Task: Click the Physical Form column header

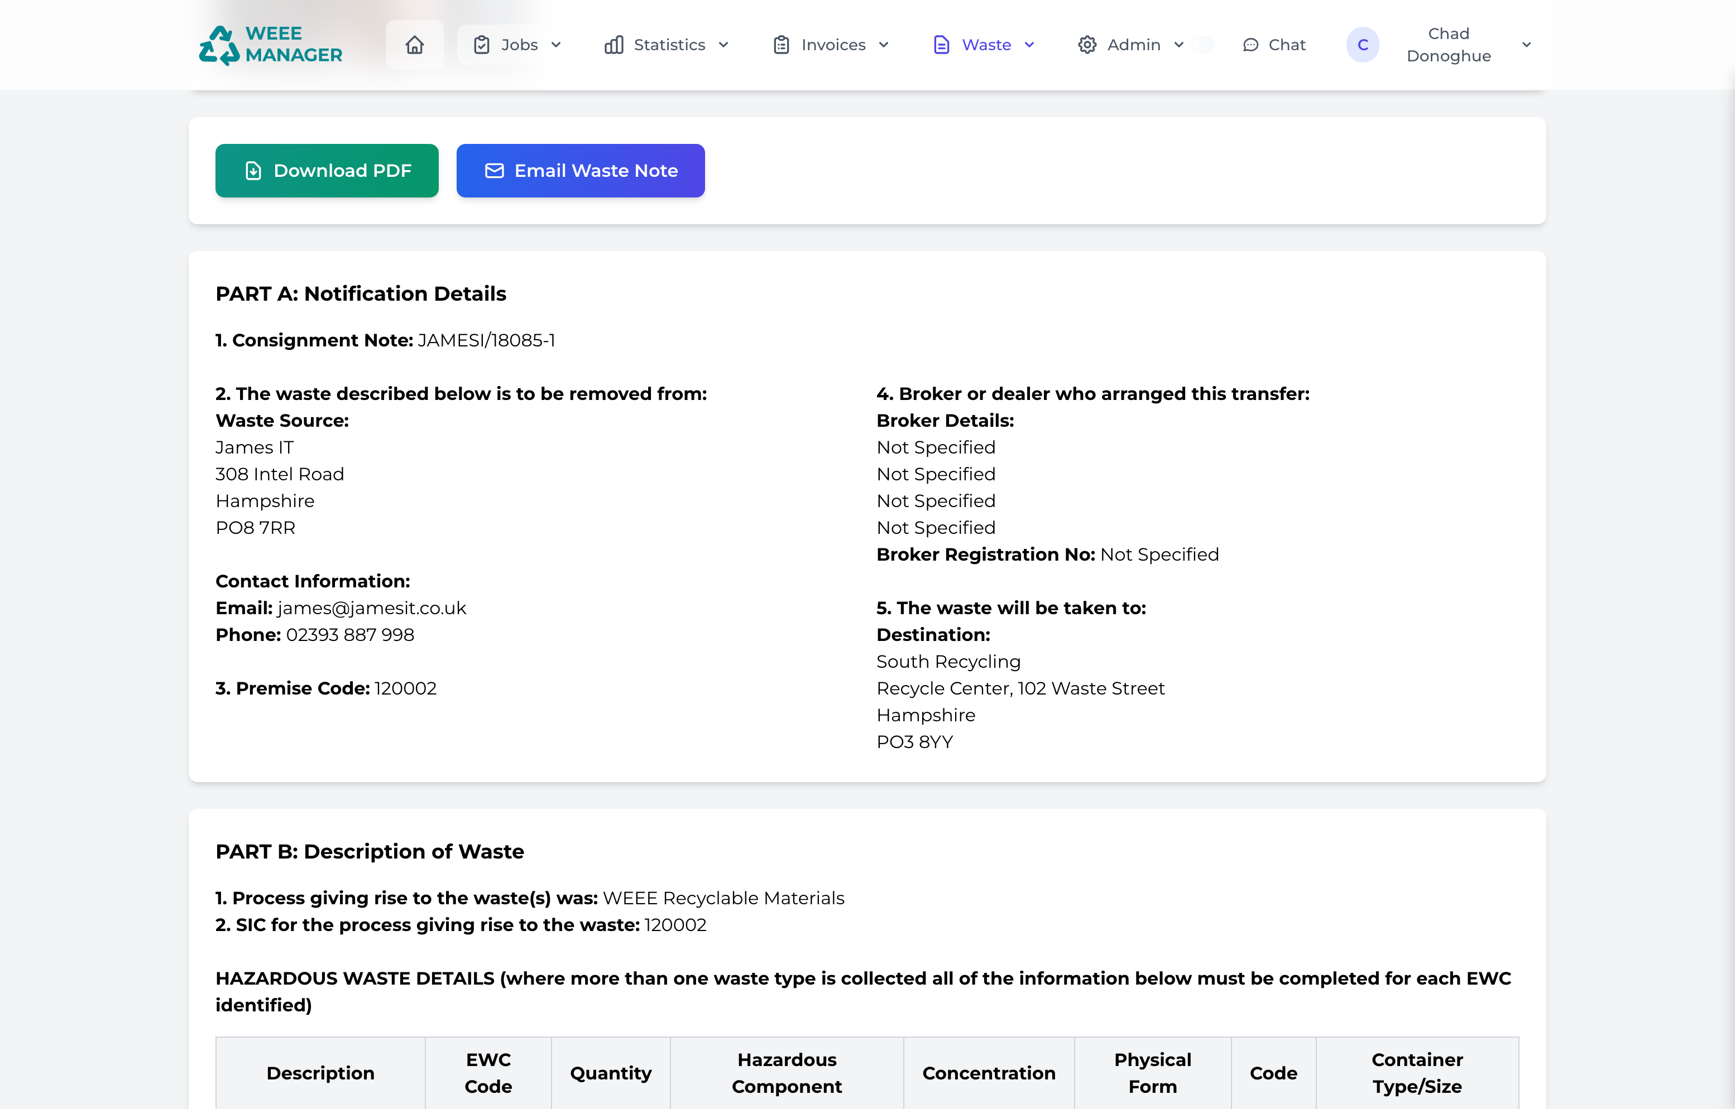Action: [x=1153, y=1073]
